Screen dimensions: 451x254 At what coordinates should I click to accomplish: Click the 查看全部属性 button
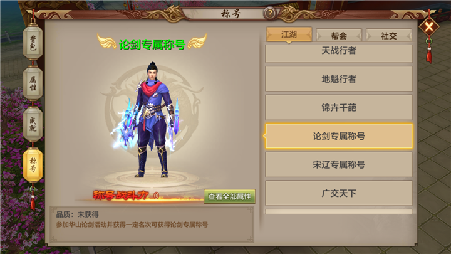click(229, 196)
